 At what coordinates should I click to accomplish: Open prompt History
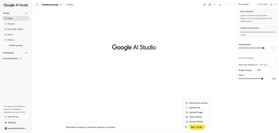16,40
